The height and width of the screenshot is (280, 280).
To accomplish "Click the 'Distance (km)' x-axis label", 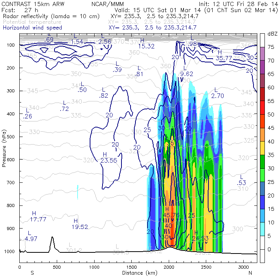I will pyautogui.click(x=140, y=273).
